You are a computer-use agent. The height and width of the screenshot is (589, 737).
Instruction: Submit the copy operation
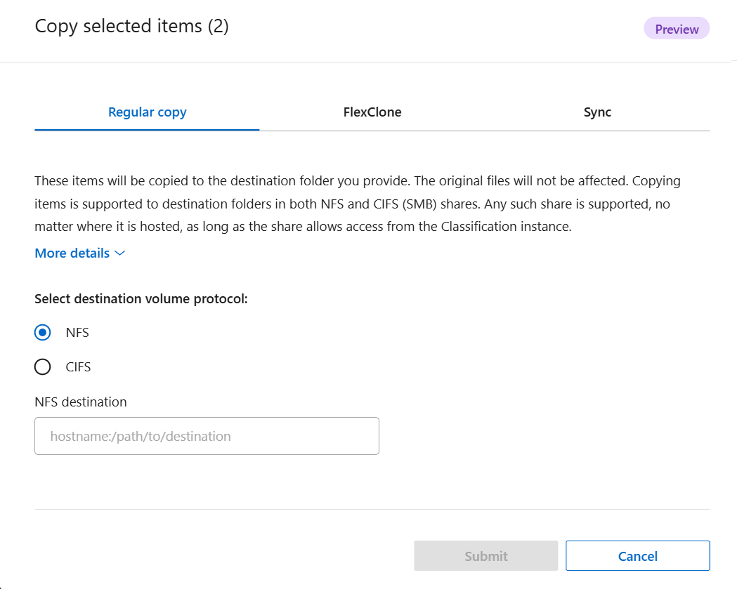coord(485,555)
